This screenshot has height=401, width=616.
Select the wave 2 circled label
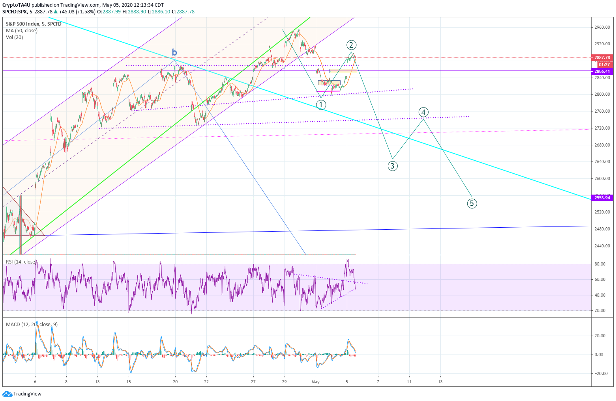352,45
